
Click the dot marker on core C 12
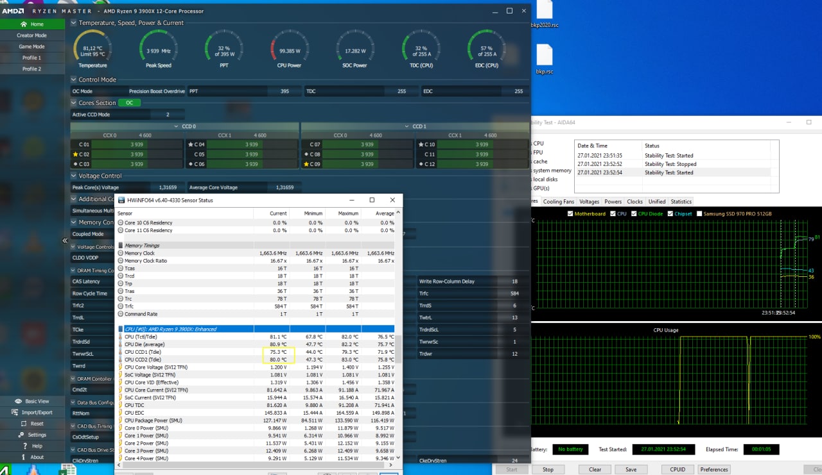coord(421,164)
